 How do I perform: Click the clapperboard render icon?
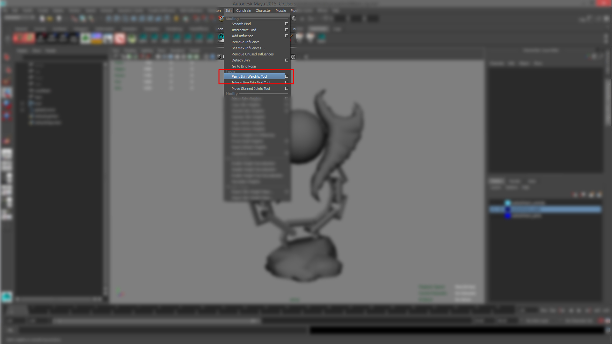click(x=294, y=18)
